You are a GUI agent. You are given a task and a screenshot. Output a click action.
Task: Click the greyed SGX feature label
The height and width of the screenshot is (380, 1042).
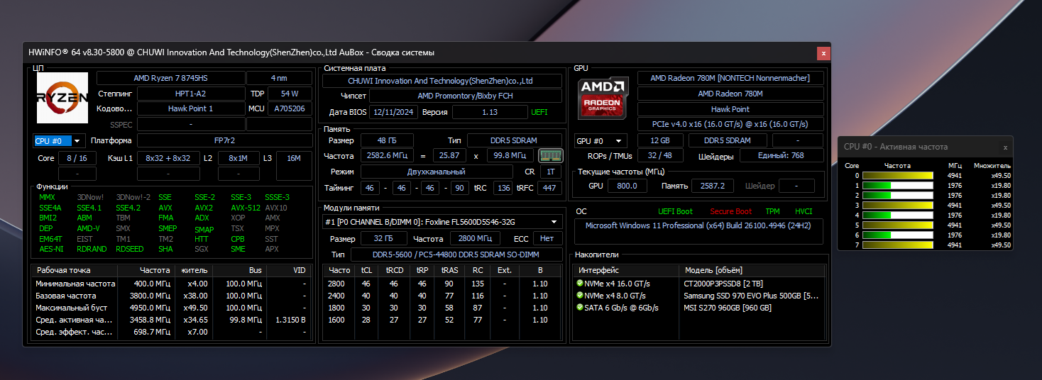(x=202, y=249)
